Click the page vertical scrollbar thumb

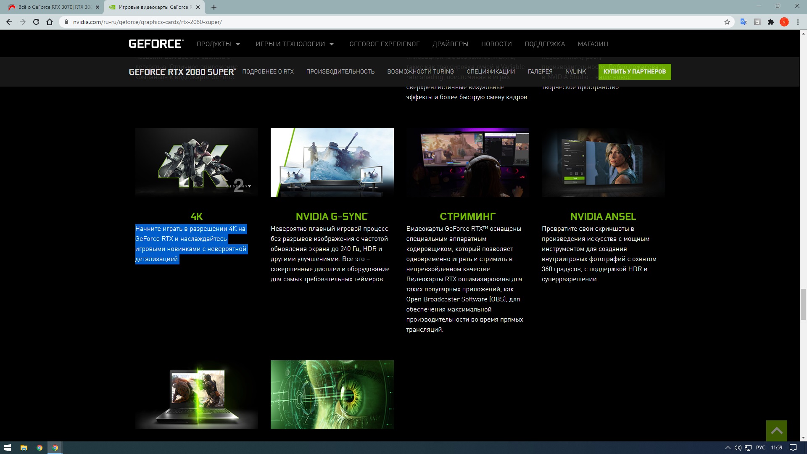[803, 304]
